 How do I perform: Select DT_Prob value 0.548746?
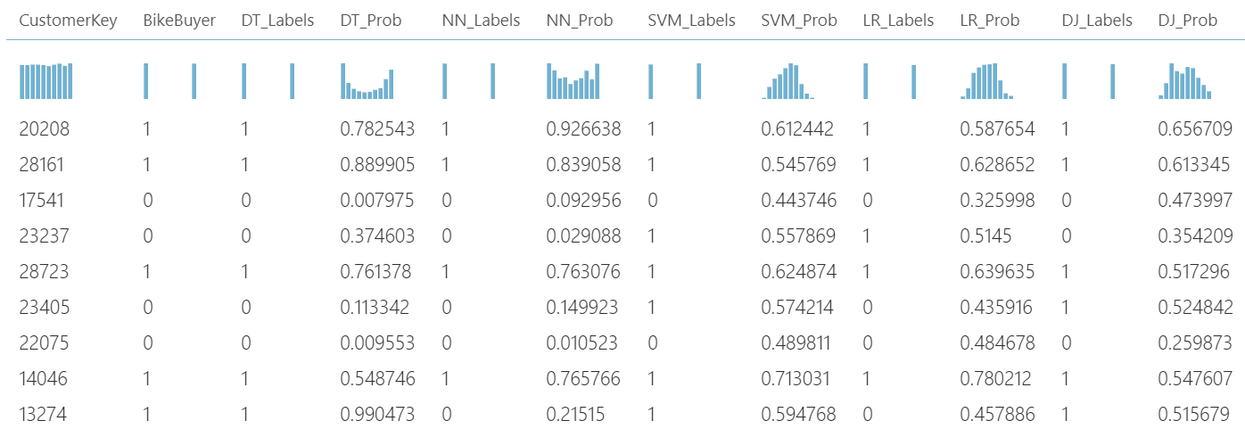tap(377, 379)
